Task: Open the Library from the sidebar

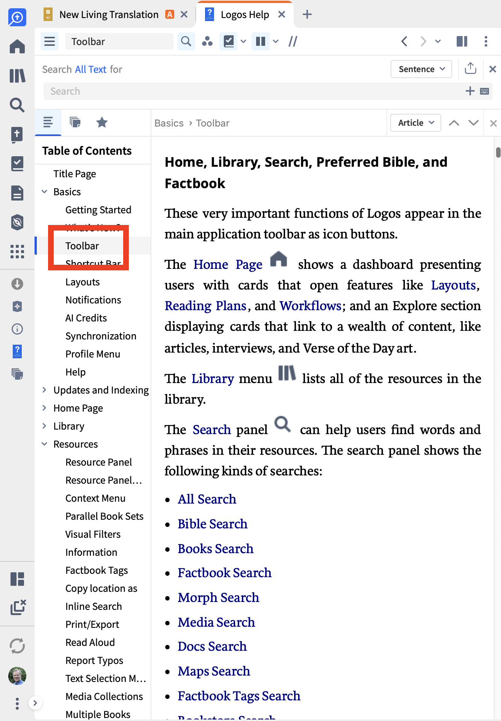Action: coord(17,76)
